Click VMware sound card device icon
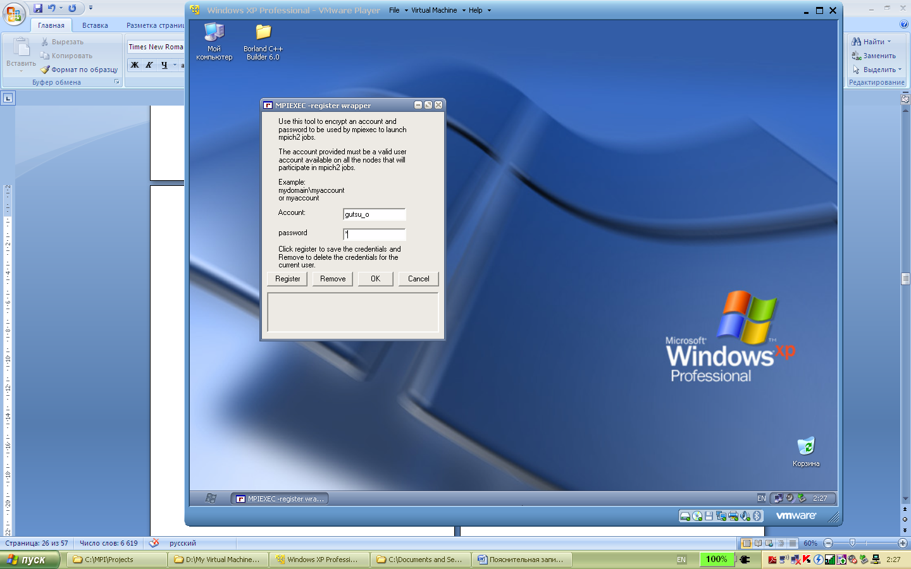This screenshot has width=911, height=569. pyautogui.click(x=745, y=516)
